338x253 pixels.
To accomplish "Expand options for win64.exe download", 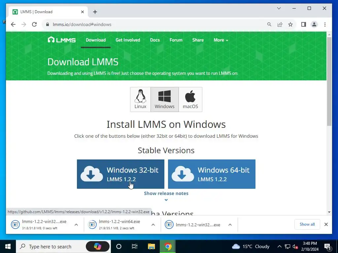I will coord(153,225).
